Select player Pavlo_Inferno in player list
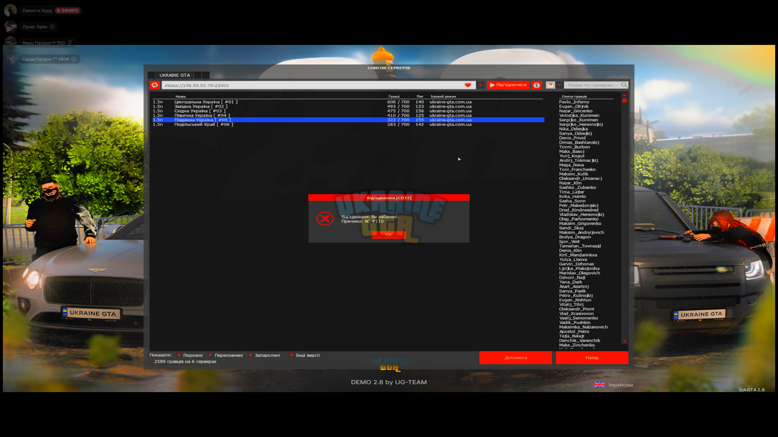This screenshot has width=778, height=437. coord(574,102)
